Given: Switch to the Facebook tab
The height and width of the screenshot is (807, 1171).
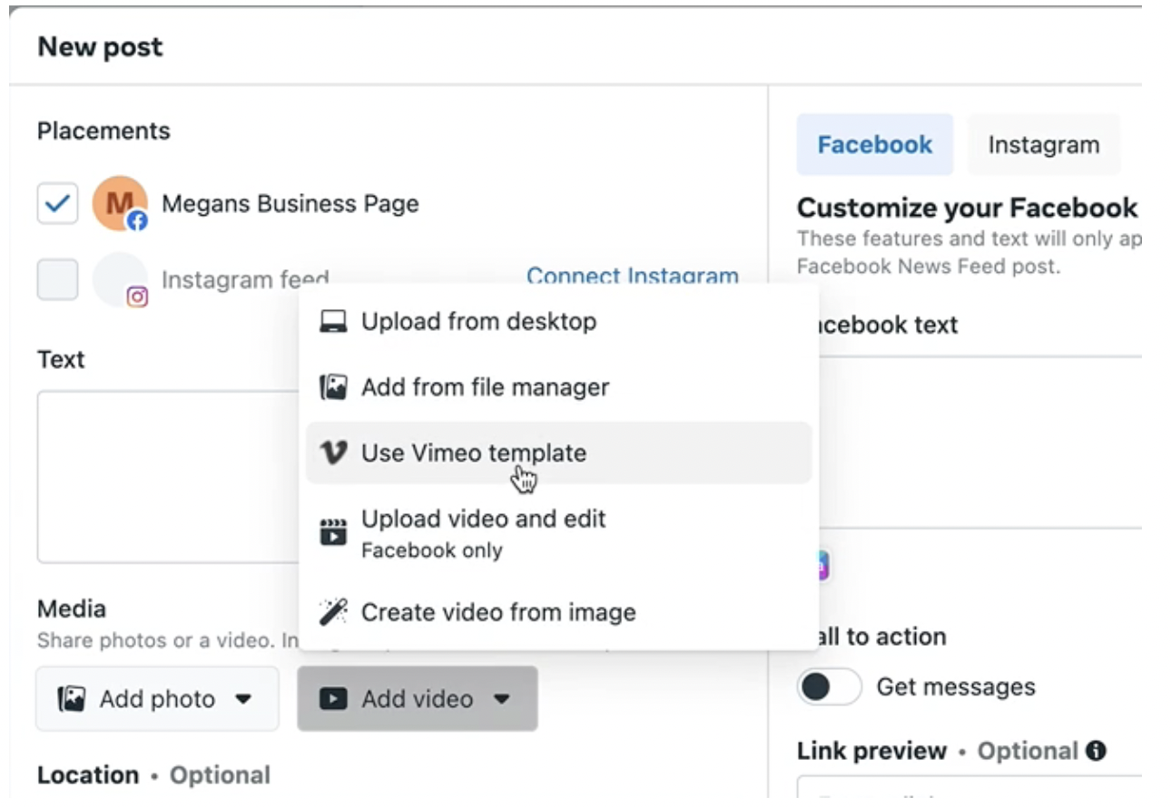Looking at the screenshot, I should coord(875,144).
